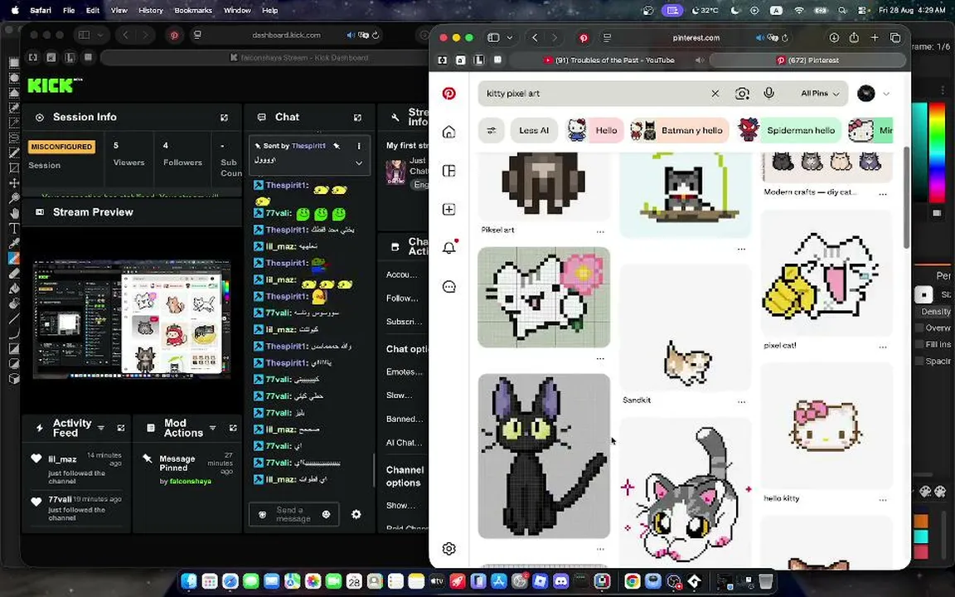Screen dimensions: 955x597
Task: Pop out the Session Info panel
Action: click(x=224, y=118)
